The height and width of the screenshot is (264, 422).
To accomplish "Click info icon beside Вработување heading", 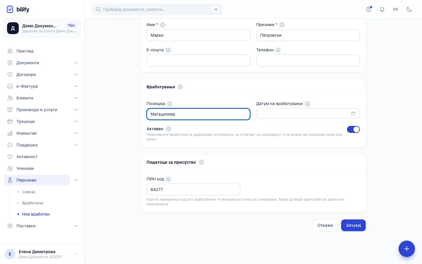I will pyautogui.click(x=180, y=87).
